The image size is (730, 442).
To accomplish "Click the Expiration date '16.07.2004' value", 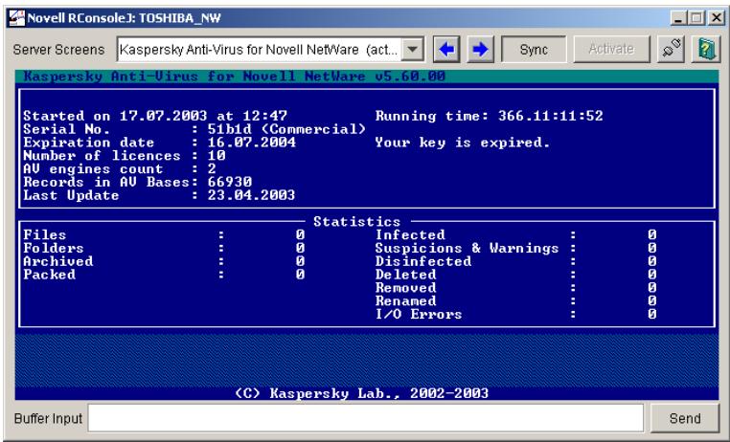I will pos(251,143).
